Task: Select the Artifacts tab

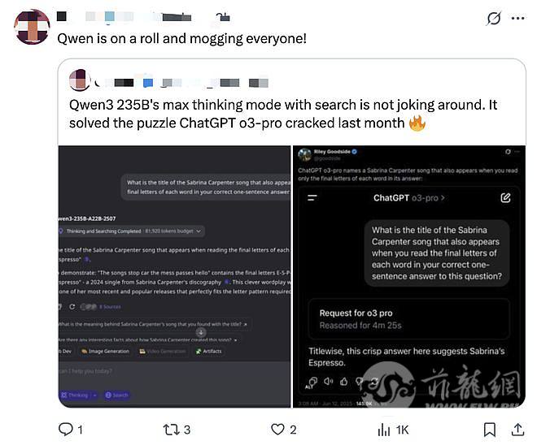Action: 208,351
